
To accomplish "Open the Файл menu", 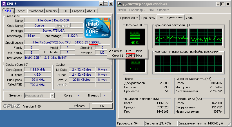I will [122, 10].
